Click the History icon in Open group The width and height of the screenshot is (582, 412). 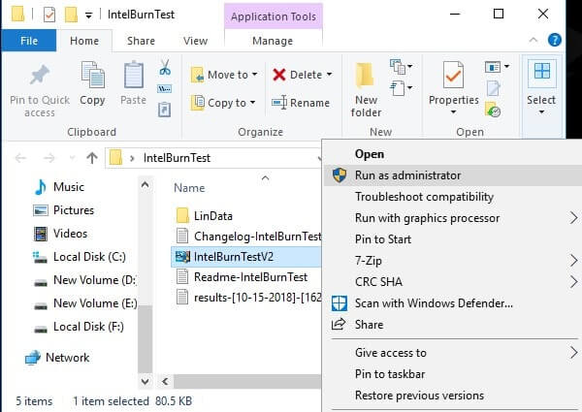point(493,110)
